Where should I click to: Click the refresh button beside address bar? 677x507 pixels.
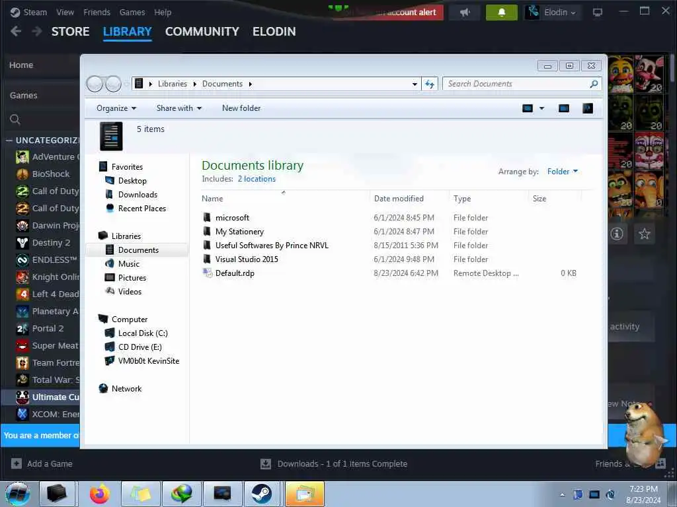click(430, 84)
